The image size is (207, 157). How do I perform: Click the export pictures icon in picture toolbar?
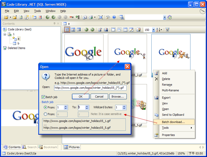[106, 30]
